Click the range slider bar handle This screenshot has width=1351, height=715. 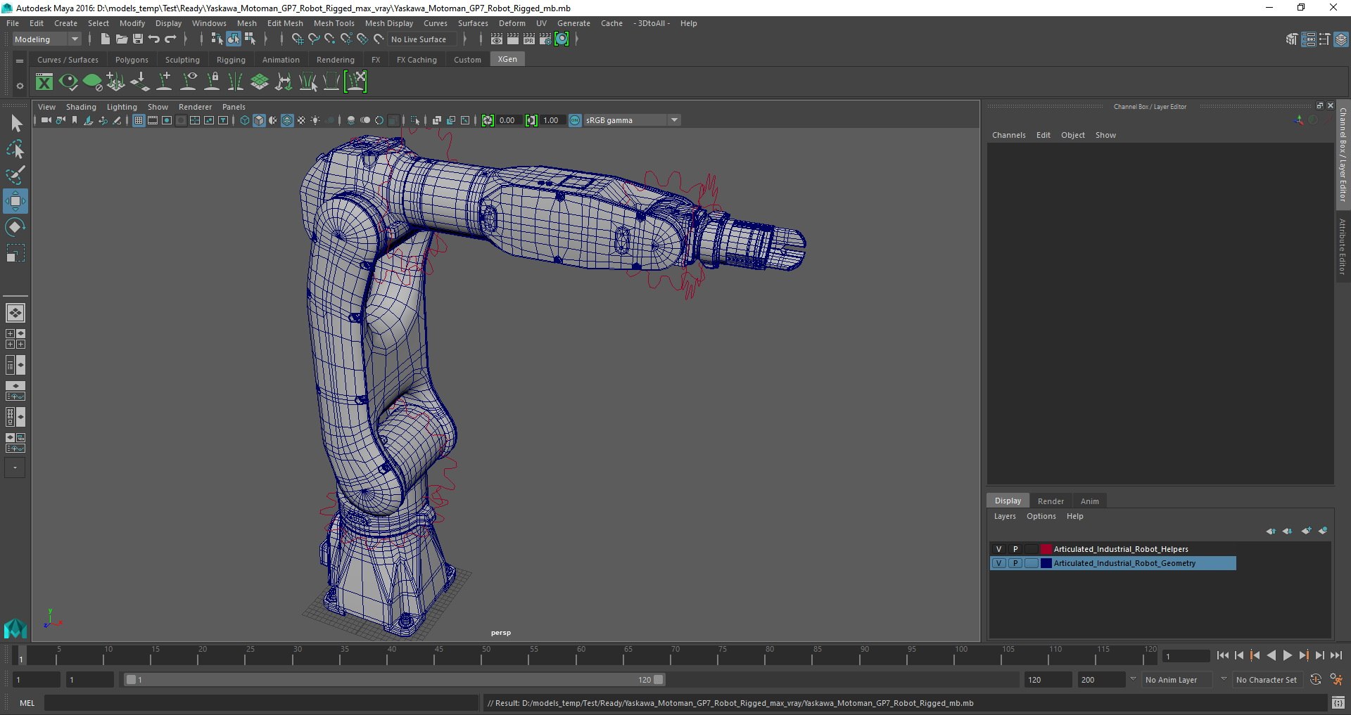pos(394,680)
